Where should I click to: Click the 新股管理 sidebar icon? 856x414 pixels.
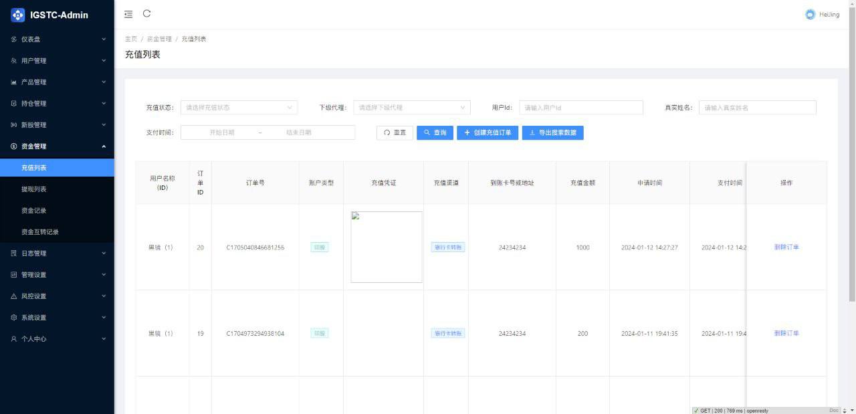14,125
